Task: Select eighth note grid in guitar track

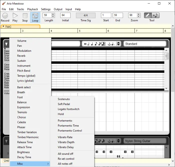Action: pyautogui.click(x=96, y=141)
